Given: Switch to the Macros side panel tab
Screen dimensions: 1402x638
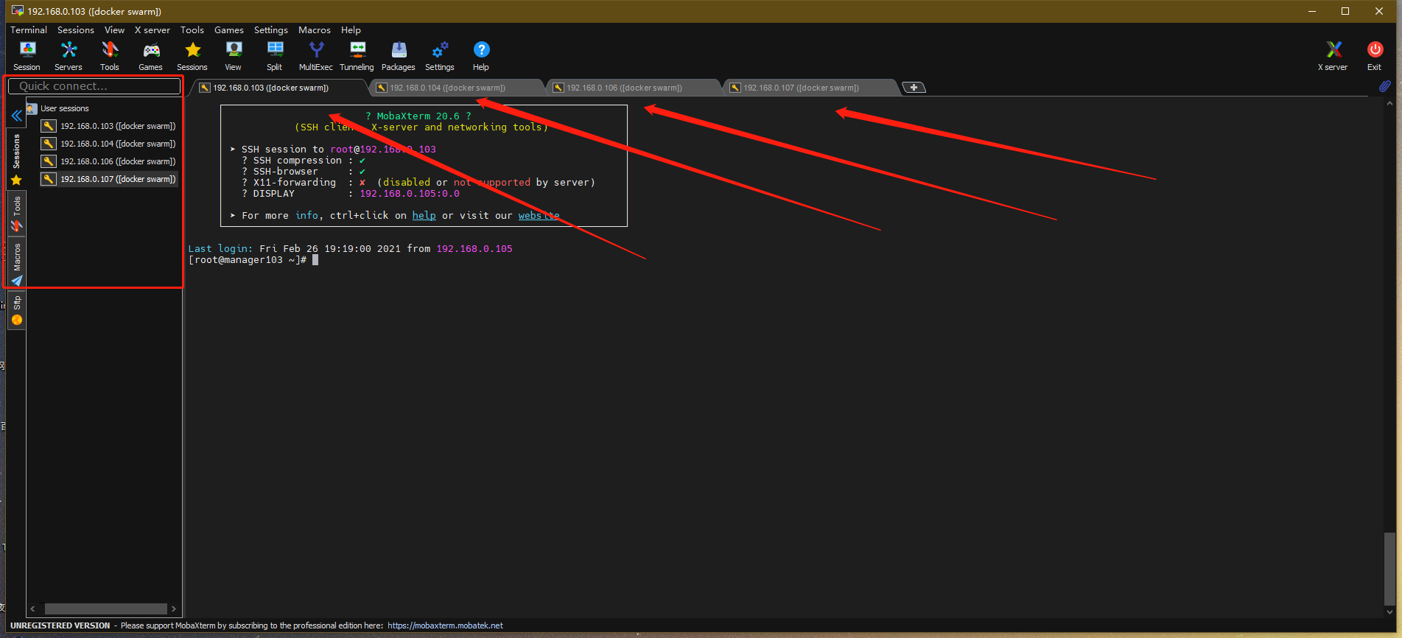Looking at the screenshot, I should (16, 263).
